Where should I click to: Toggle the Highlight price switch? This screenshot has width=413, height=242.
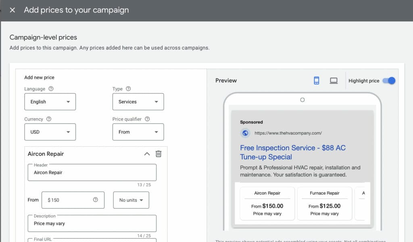[389, 81]
